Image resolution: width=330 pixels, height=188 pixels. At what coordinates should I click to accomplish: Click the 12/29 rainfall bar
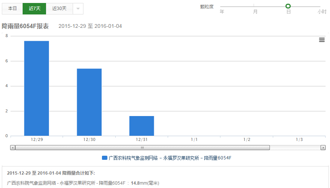click(x=36, y=88)
